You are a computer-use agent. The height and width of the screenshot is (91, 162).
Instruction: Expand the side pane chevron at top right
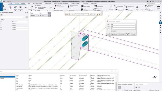click(160, 13)
